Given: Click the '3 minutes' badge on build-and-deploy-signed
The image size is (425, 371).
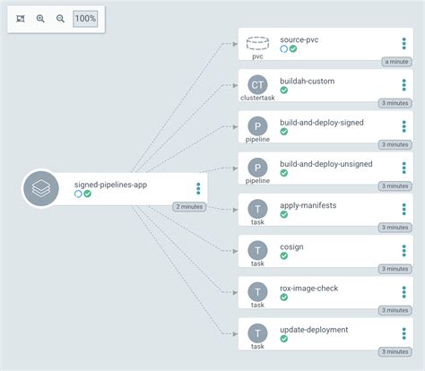Looking at the screenshot, I should click(395, 145).
